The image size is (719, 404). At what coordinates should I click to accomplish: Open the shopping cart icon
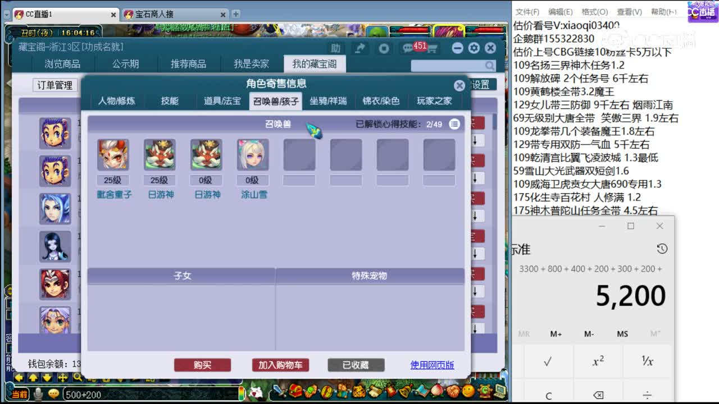point(433,48)
